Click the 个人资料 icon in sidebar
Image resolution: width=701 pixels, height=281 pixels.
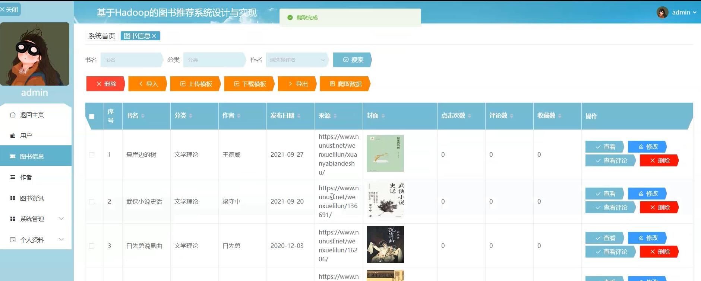coord(13,240)
